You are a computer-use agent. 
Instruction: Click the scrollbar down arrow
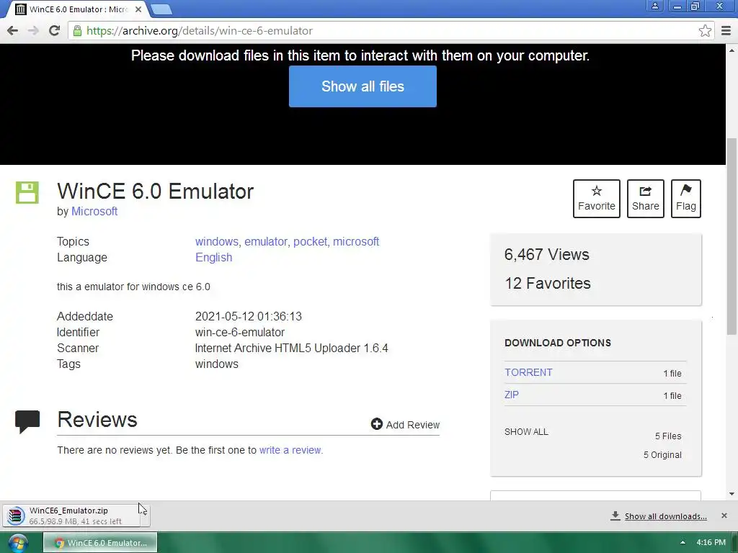click(732, 494)
